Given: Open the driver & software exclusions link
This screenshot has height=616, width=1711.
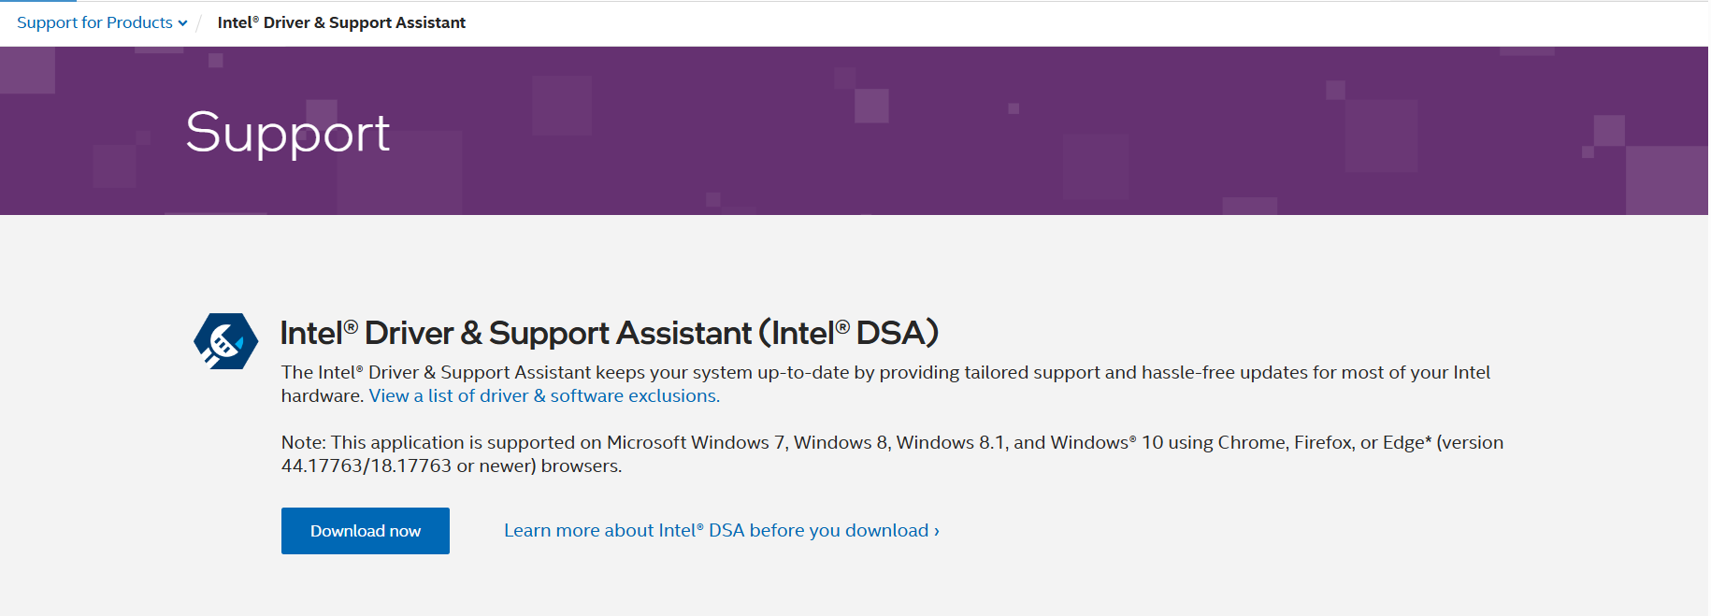Looking at the screenshot, I should click(544, 395).
